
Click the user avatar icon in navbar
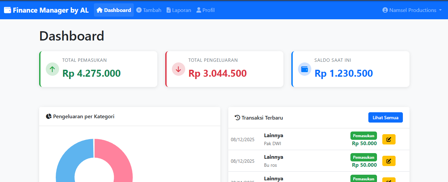385,10
